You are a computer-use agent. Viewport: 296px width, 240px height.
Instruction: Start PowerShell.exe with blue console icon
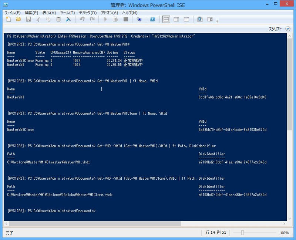[152, 19]
